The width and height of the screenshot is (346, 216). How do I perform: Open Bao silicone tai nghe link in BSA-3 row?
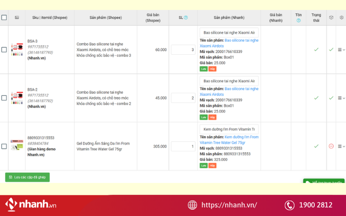point(229,43)
